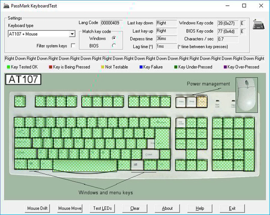Open the Keyboard type dropdown
Viewport: 270px width, 215px height.
pyautogui.click(x=72, y=34)
